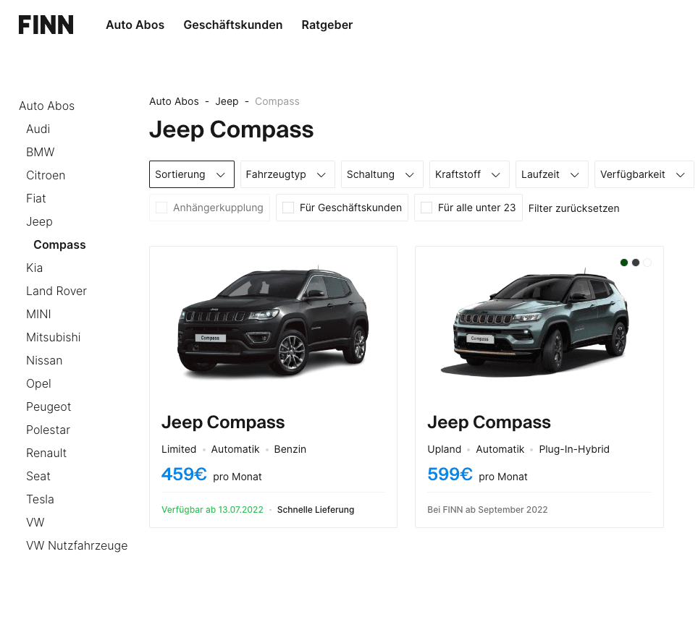Image resolution: width=698 pixels, height=622 pixels.
Task: Select Nissan in the sidebar
Action: point(44,360)
